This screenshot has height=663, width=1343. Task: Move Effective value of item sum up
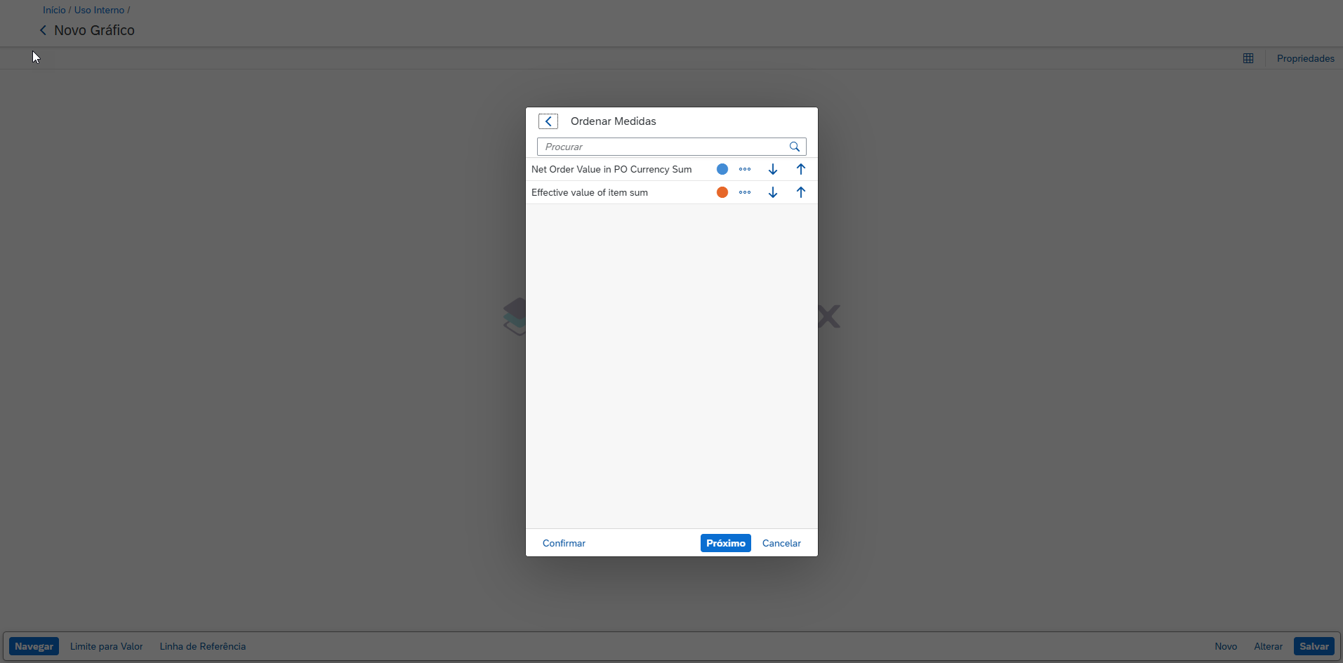[800, 192]
